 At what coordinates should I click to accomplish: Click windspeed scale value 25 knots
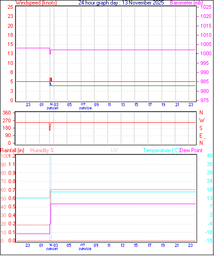tap(10, 7)
